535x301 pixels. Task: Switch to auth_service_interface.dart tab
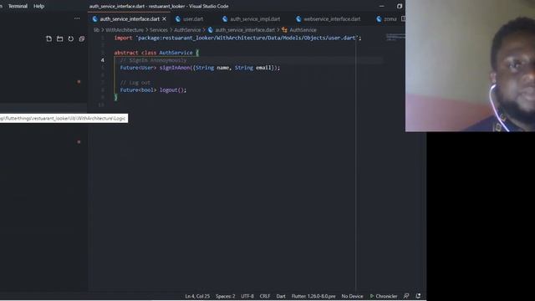click(x=130, y=19)
